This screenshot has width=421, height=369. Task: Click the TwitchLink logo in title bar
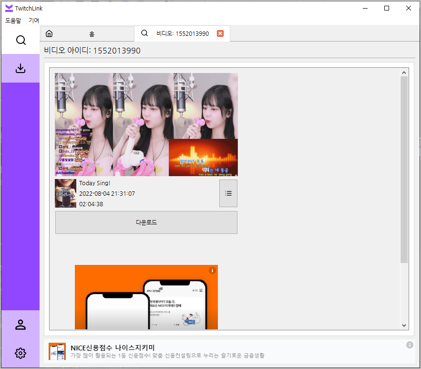9,8
